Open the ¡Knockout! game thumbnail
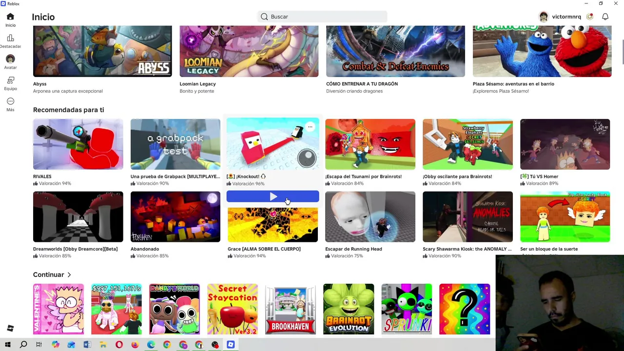Viewport: 624px width, 351px height. pyautogui.click(x=273, y=144)
